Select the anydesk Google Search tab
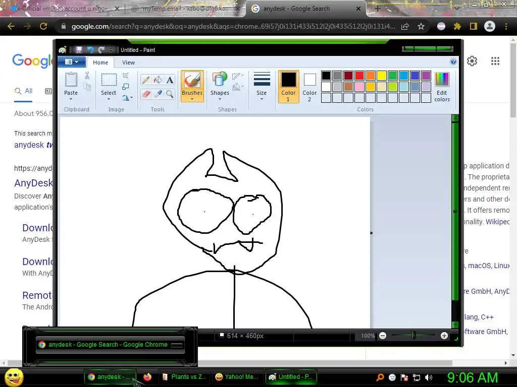The image size is (517, 387). tap(305, 9)
